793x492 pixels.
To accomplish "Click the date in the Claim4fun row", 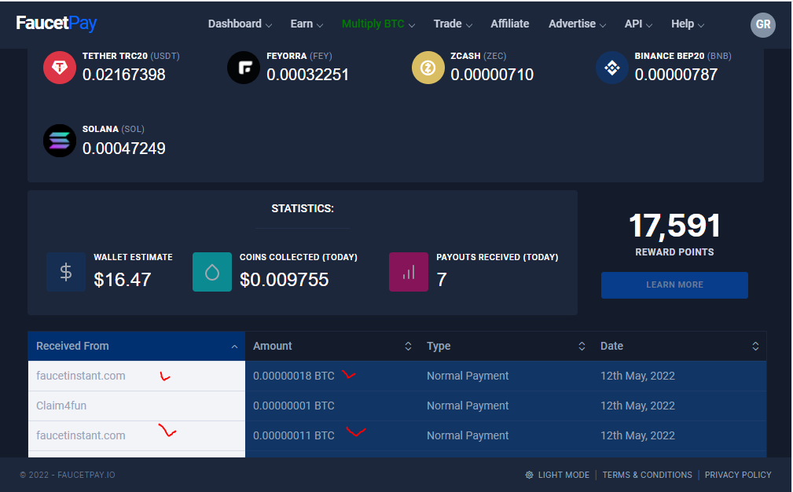I will [637, 406].
